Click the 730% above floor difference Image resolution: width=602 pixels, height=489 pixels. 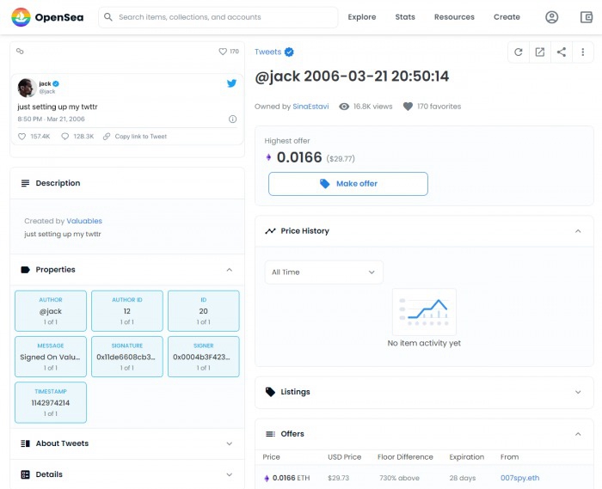click(x=399, y=478)
